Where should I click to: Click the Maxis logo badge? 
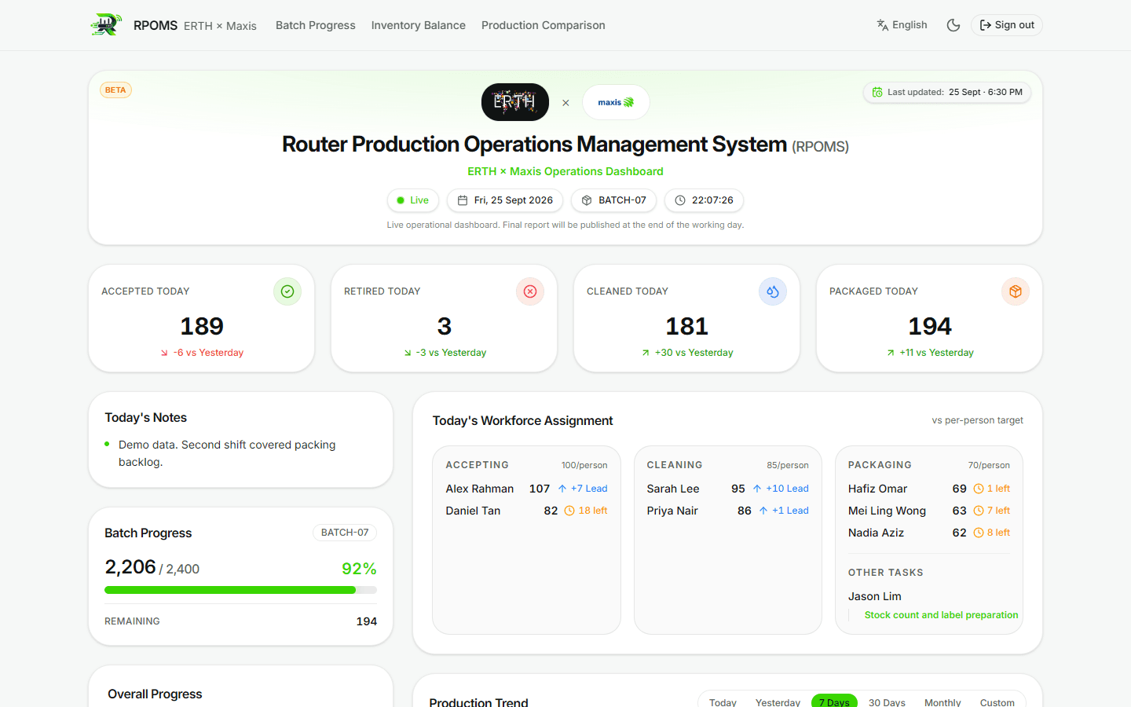coord(616,102)
